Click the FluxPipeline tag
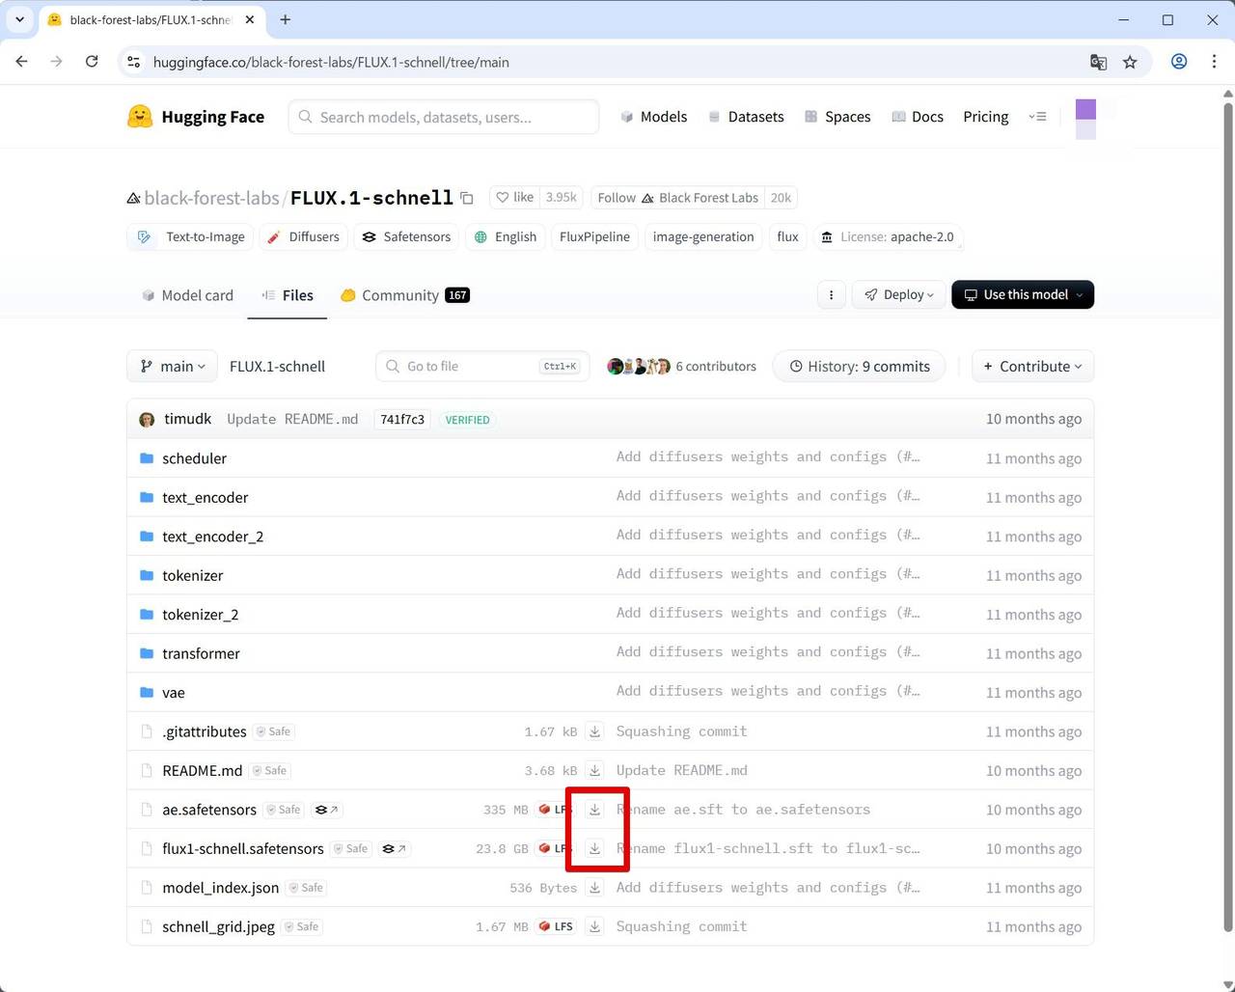The width and height of the screenshot is (1235, 992). [594, 236]
